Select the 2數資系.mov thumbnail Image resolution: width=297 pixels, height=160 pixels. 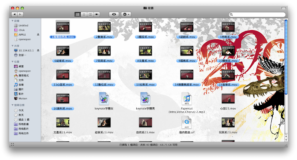click(104, 27)
